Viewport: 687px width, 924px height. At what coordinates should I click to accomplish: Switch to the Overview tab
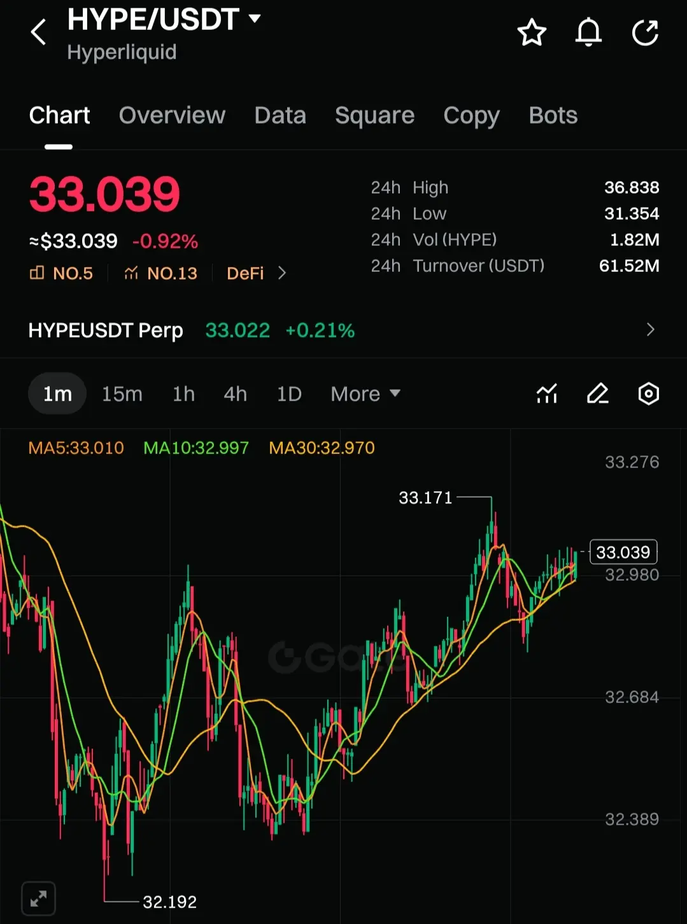172,115
